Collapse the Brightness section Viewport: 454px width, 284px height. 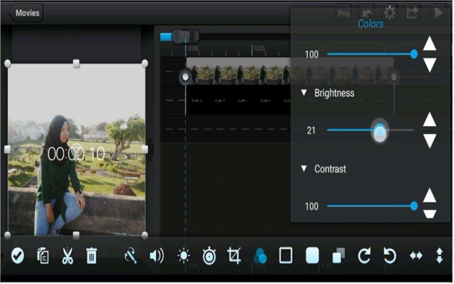pyautogui.click(x=304, y=93)
